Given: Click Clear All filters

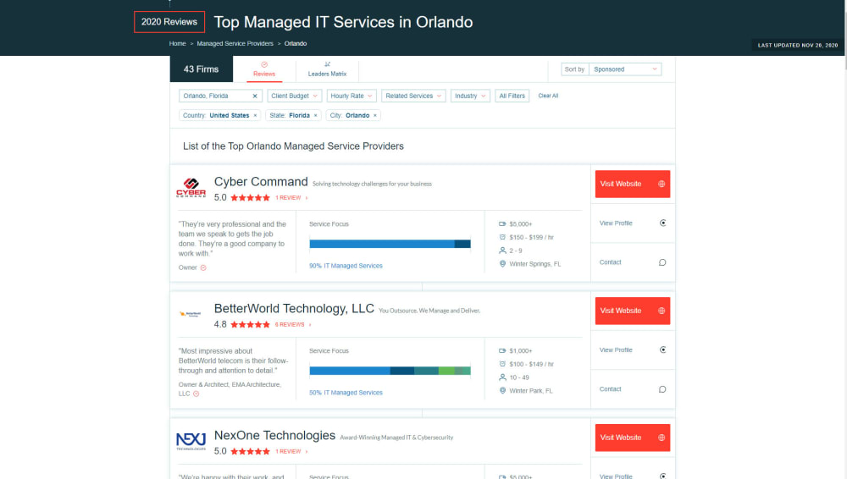Looking at the screenshot, I should [548, 96].
